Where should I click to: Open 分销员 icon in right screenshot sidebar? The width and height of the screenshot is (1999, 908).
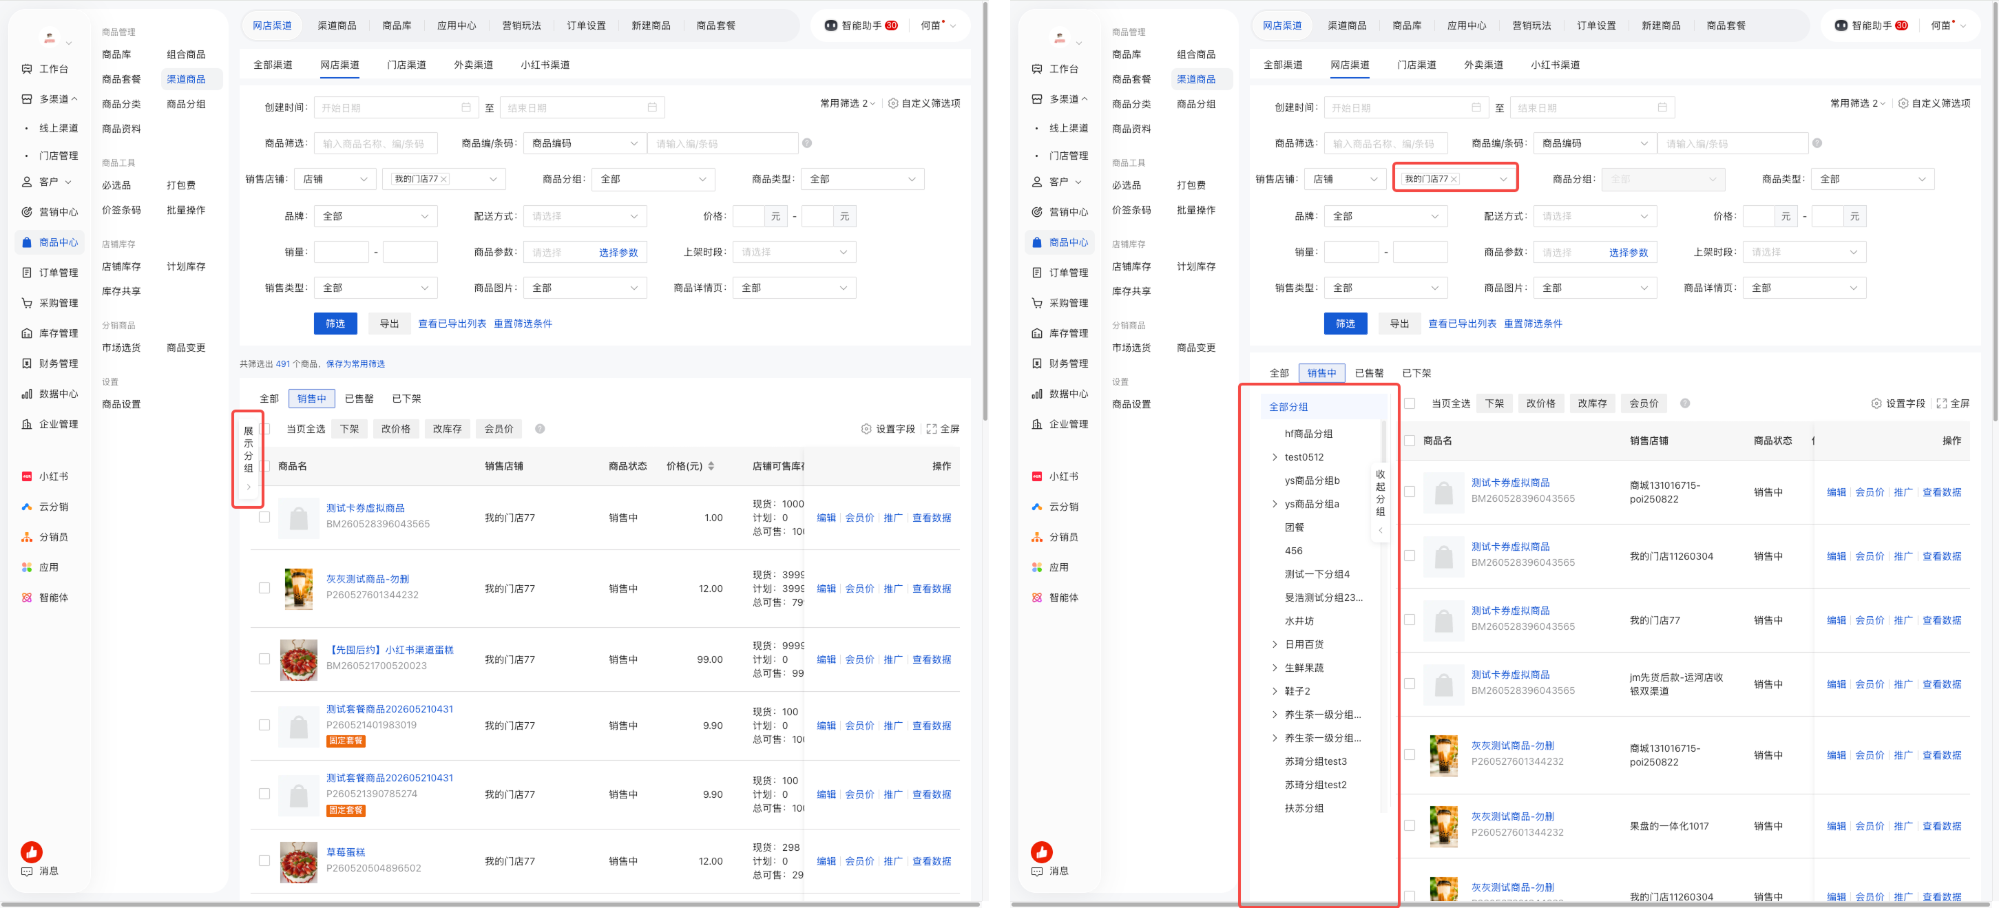tap(1037, 537)
